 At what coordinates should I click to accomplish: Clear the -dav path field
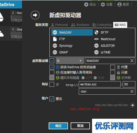tap(132, 91)
